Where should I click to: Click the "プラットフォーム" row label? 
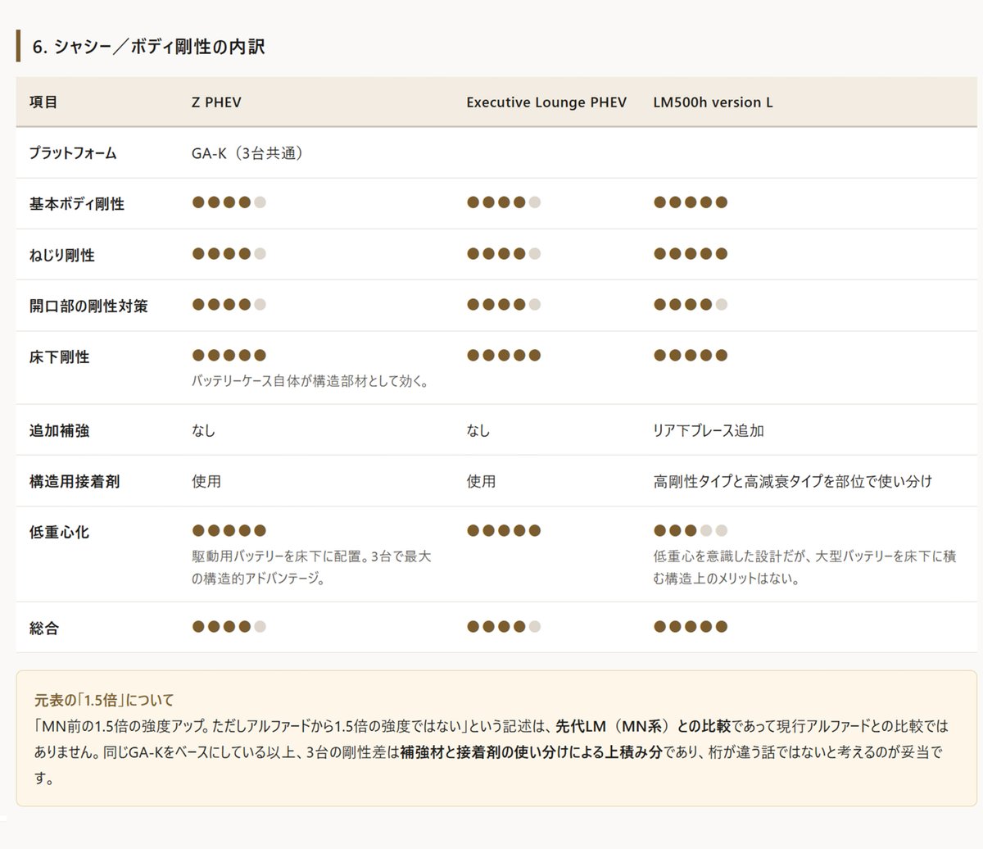point(73,153)
